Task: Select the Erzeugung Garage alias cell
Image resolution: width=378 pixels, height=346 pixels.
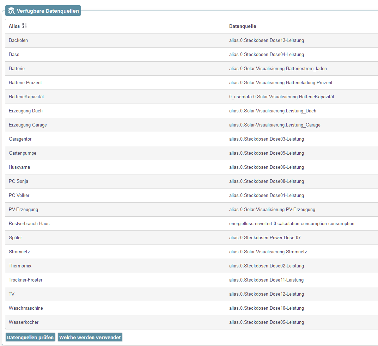Action: click(28, 125)
